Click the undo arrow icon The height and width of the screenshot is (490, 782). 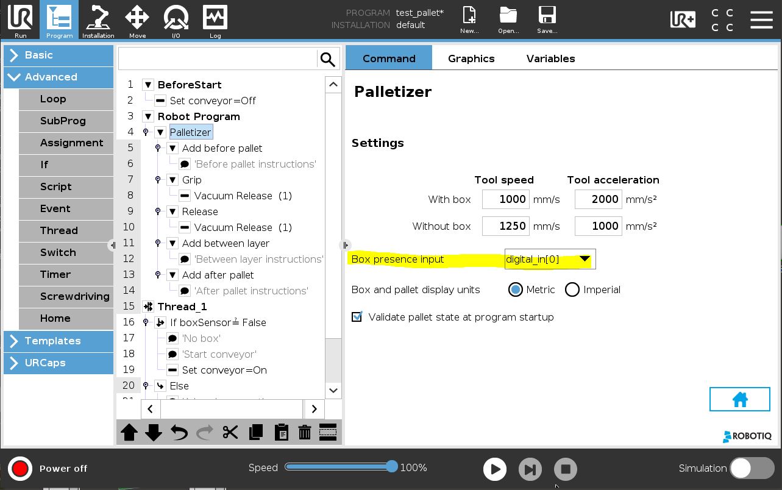click(179, 433)
